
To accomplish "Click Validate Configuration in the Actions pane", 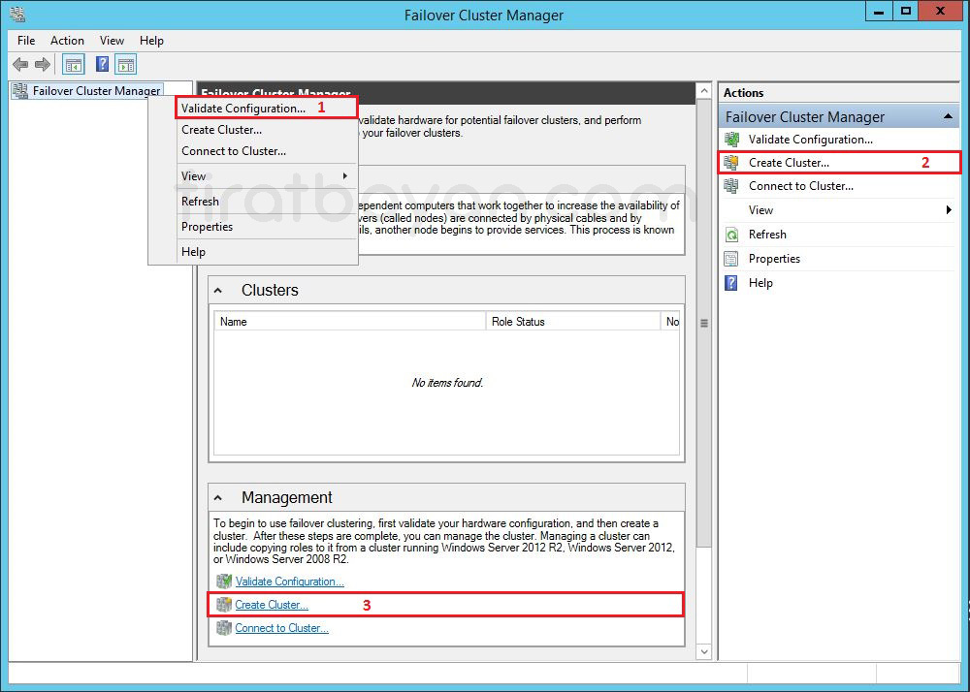I will (810, 140).
